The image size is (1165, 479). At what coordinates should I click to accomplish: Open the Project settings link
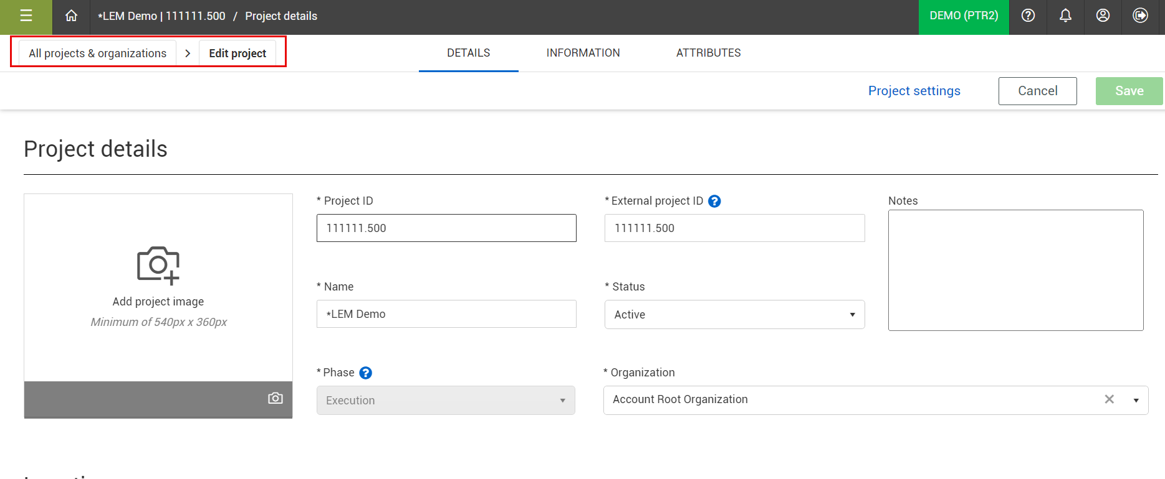[914, 91]
